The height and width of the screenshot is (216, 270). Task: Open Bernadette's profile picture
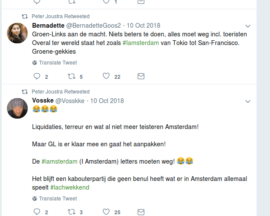coord(17,33)
